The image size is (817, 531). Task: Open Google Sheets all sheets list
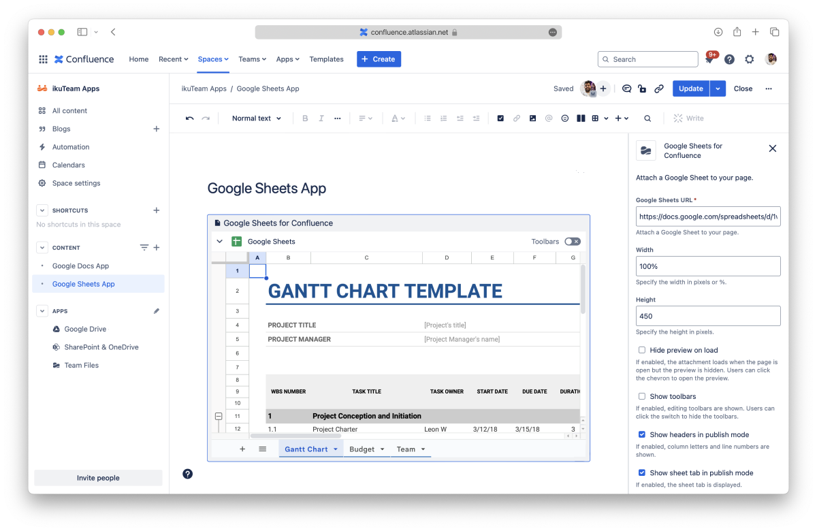click(263, 449)
